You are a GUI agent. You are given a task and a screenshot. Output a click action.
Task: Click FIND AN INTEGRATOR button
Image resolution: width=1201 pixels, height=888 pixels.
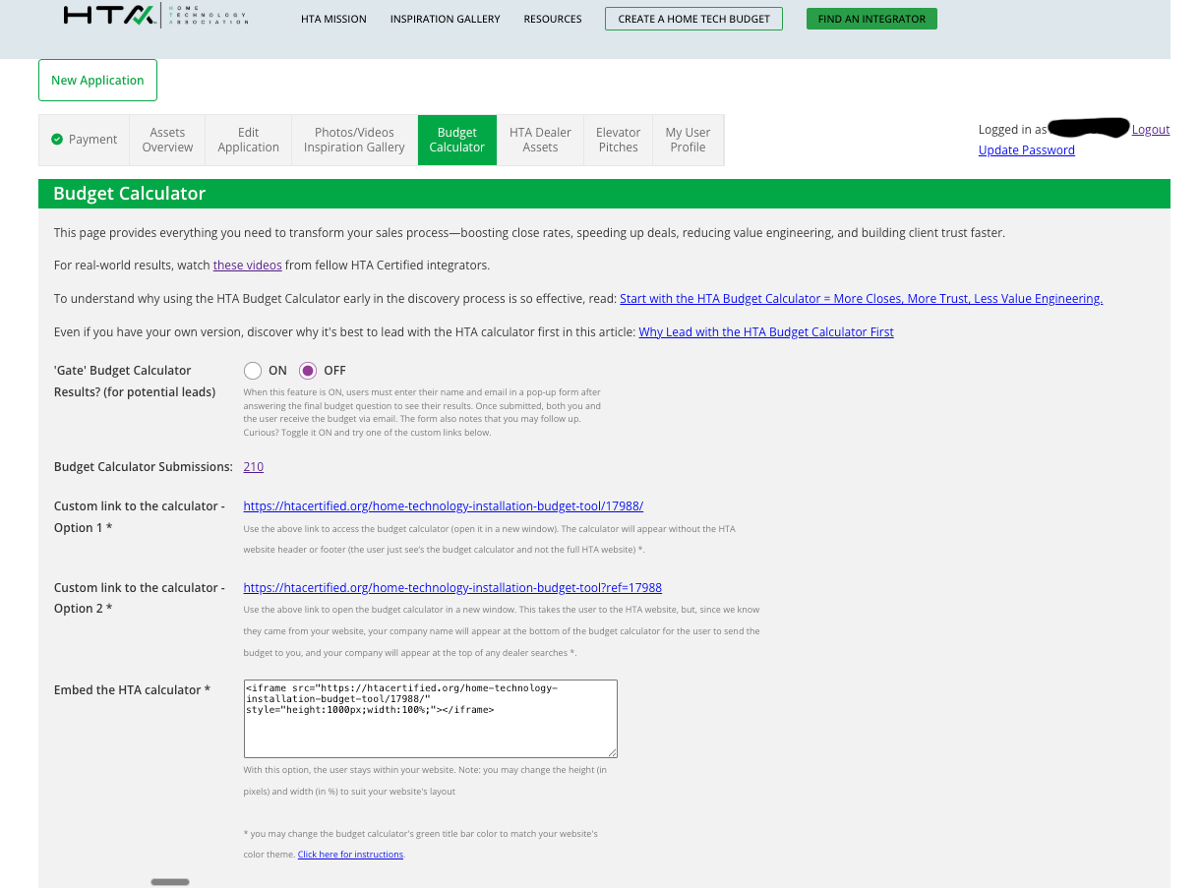[871, 19]
